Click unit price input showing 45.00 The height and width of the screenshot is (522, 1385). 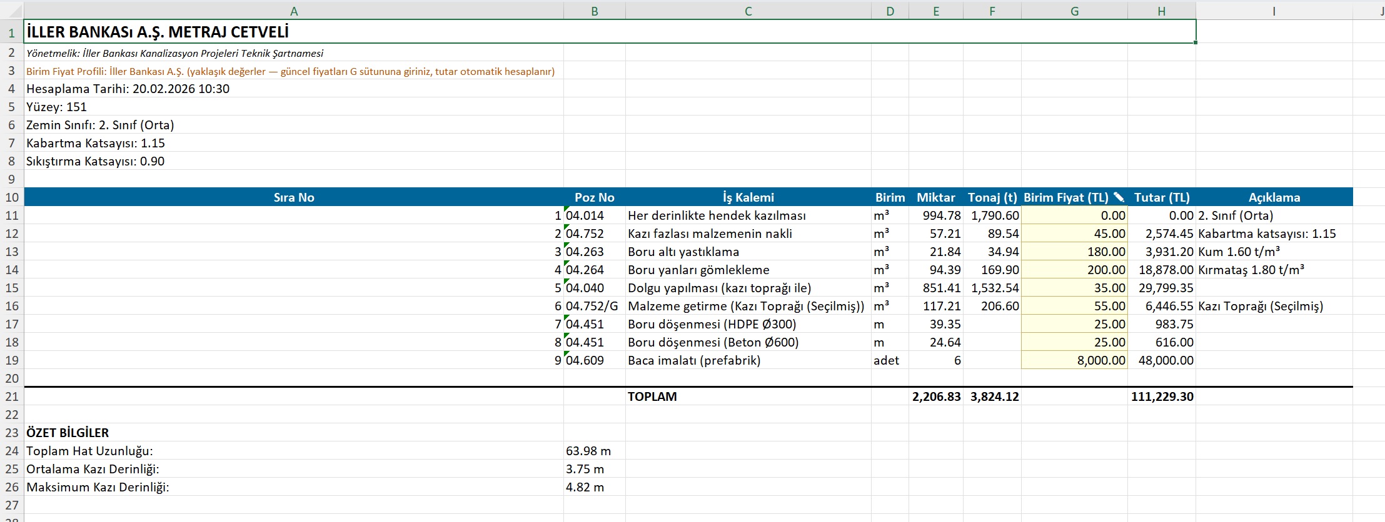tap(1074, 234)
